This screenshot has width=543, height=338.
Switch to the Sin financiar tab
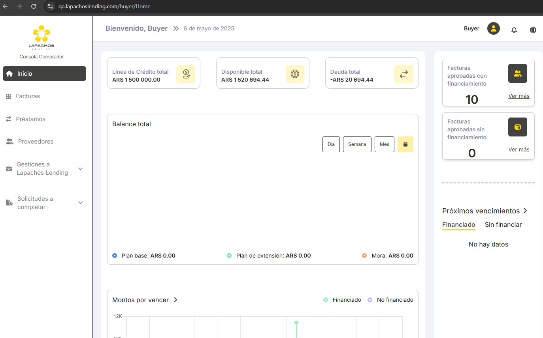pyautogui.click(x=503, y=224)
